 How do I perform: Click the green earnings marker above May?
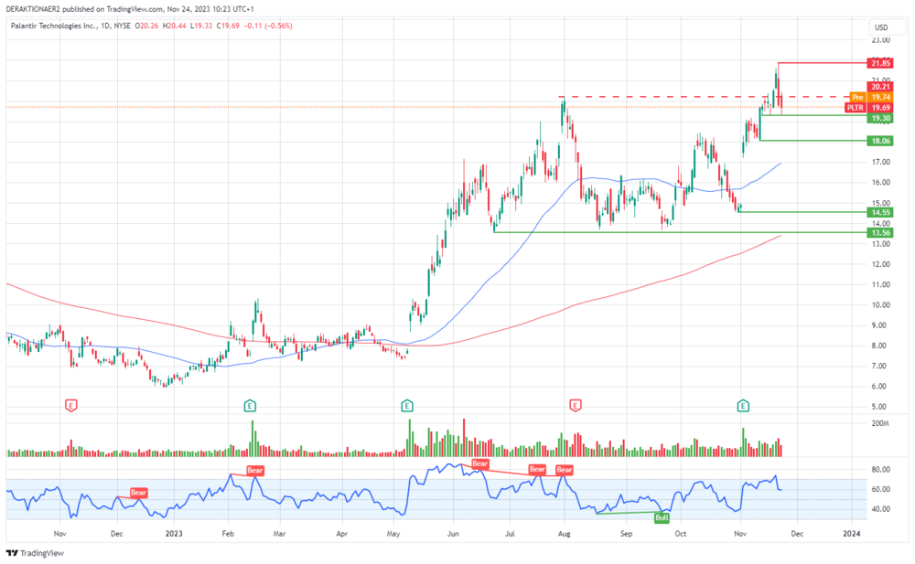coord(407,405)
